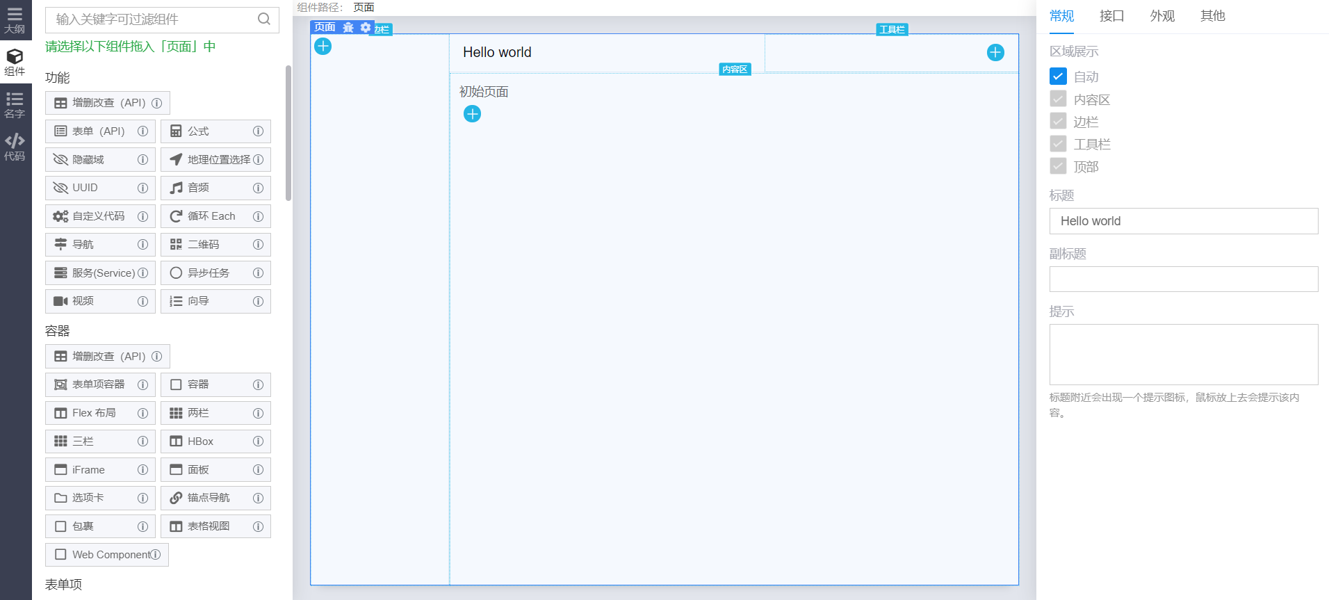This screenshot has height=600, width=1329.
Task: Click the plus icon in the sidebar region
Action: tap(323, 46)
